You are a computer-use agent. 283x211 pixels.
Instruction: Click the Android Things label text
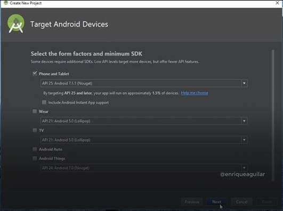[x=52, y=159]
